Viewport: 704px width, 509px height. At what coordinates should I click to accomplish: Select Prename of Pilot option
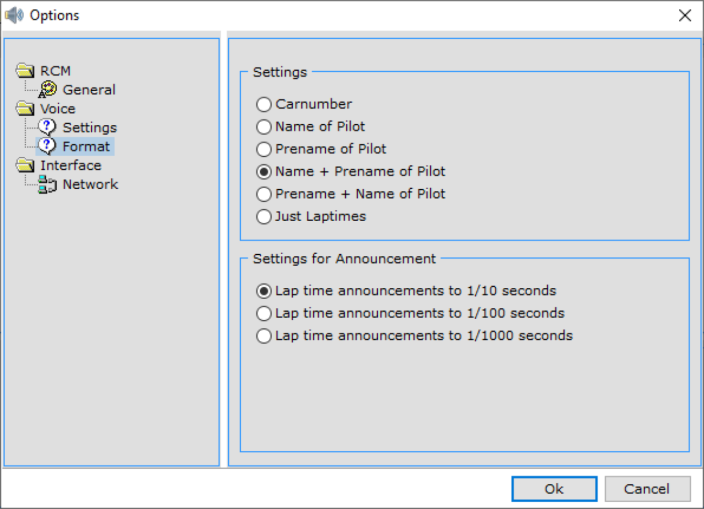pos(264,149)
